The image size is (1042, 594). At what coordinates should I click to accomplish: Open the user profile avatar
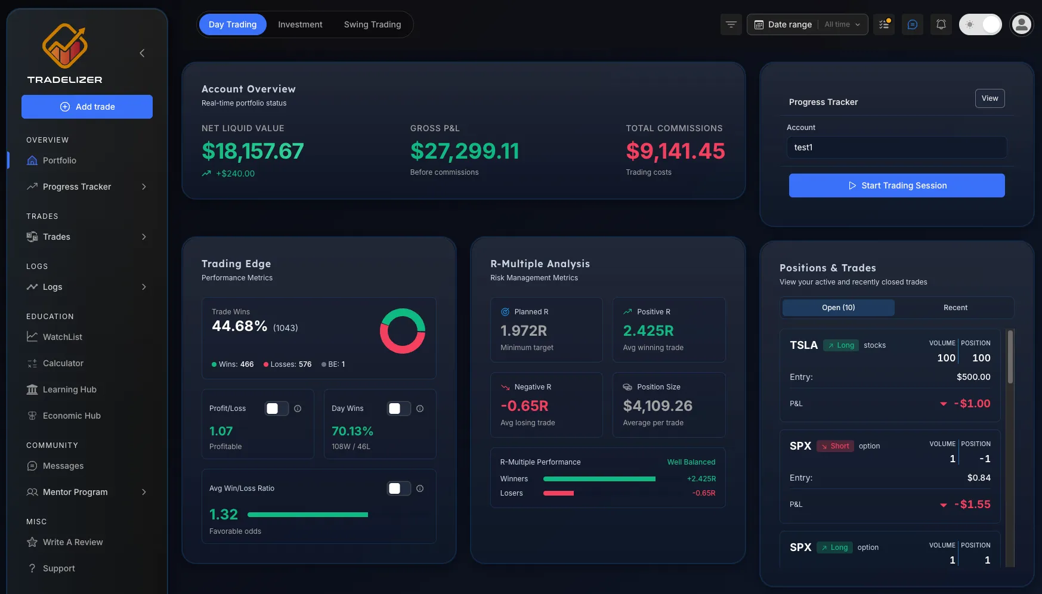(x=1022, y=24)
